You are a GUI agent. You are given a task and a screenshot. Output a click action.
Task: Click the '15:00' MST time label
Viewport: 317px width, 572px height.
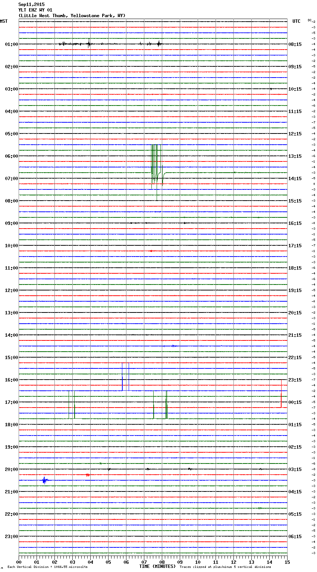(x=12, y=358)
